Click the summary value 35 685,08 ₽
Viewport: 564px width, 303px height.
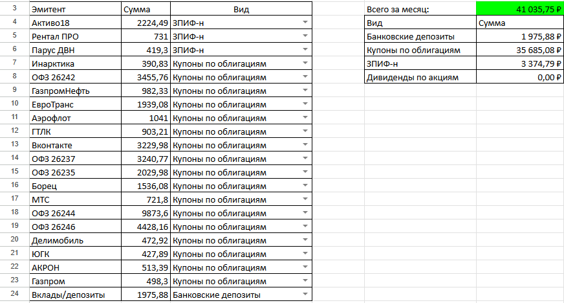(x=519, y=50)
